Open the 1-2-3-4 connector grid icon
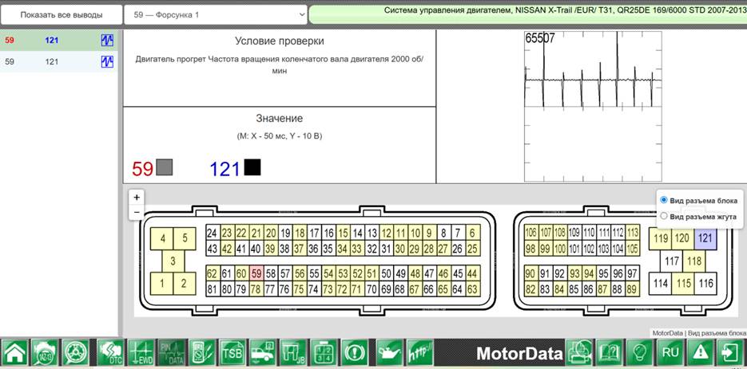The width and height of the screenshot is (747, 369). click(x=324, y=353)
